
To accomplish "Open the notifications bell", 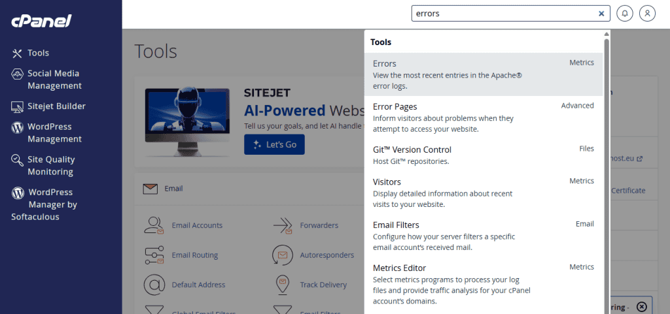I will pos(625,14).
